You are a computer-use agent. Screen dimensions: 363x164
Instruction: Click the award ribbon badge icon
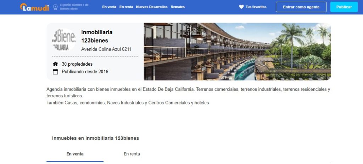click(55, 7)
